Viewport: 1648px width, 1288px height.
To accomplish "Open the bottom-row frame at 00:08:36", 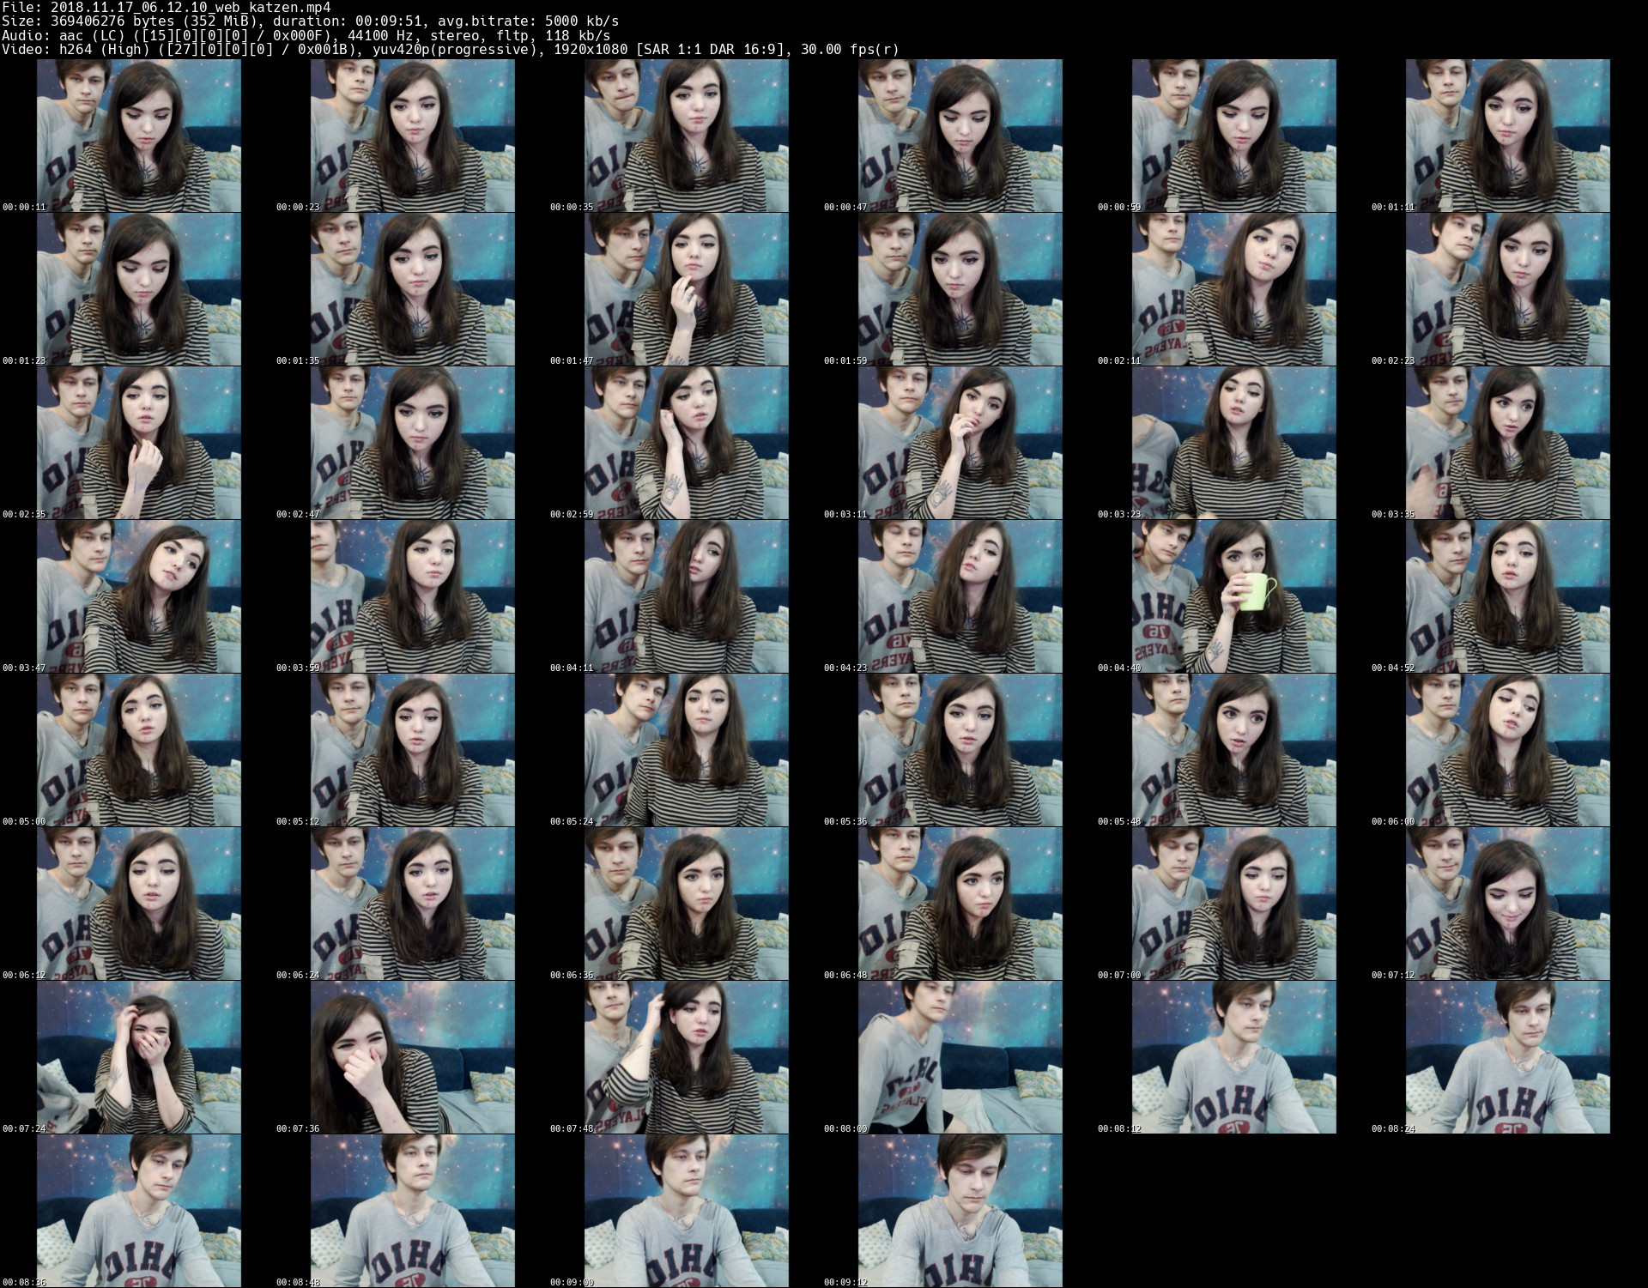I will pos(138,1211).
